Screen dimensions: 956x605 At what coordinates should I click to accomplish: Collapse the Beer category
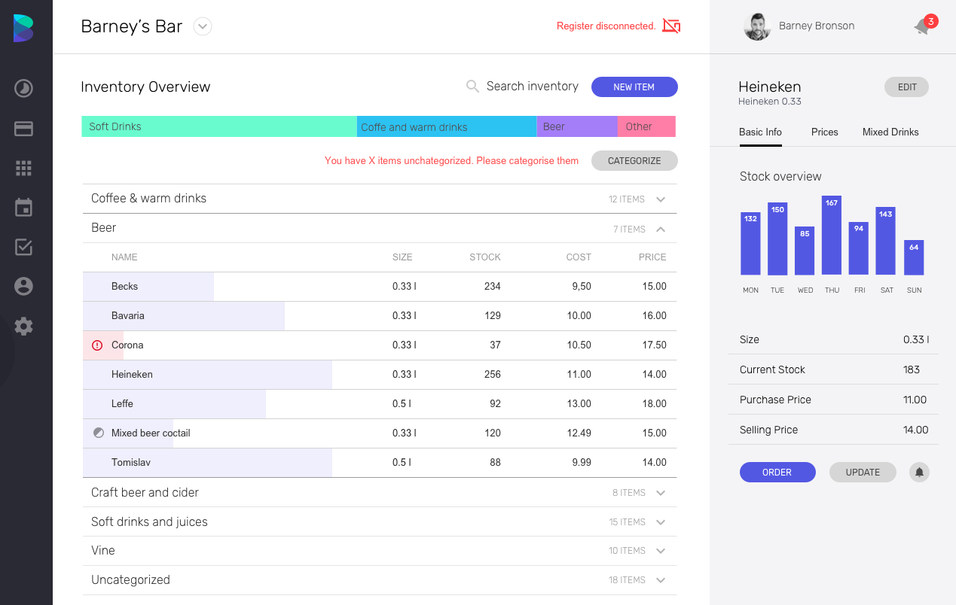click(661, 229)
